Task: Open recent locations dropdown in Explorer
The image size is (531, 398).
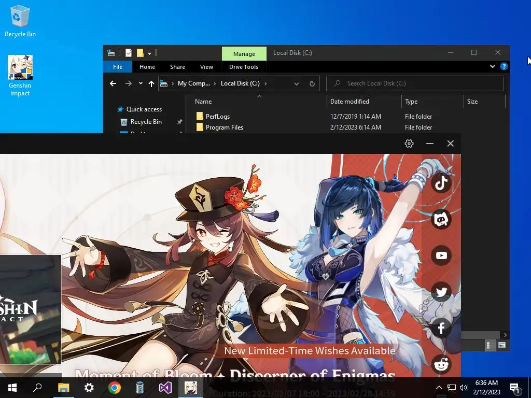Action: point(141,83)
